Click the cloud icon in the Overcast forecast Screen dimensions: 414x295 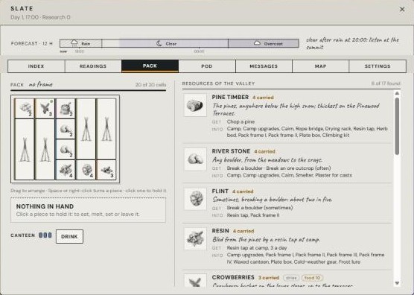257,43
